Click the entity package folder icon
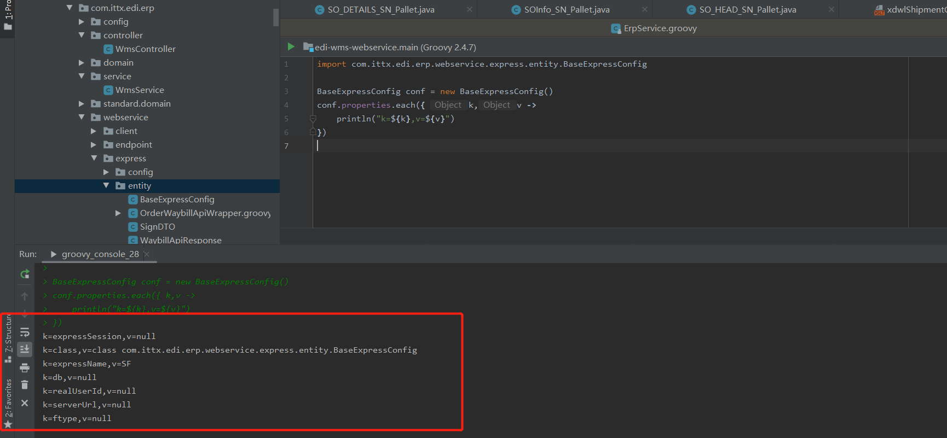This screenshot has width=947, height=438. tap(120, 186)
